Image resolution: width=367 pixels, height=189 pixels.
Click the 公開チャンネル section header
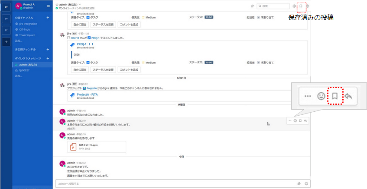24,18
